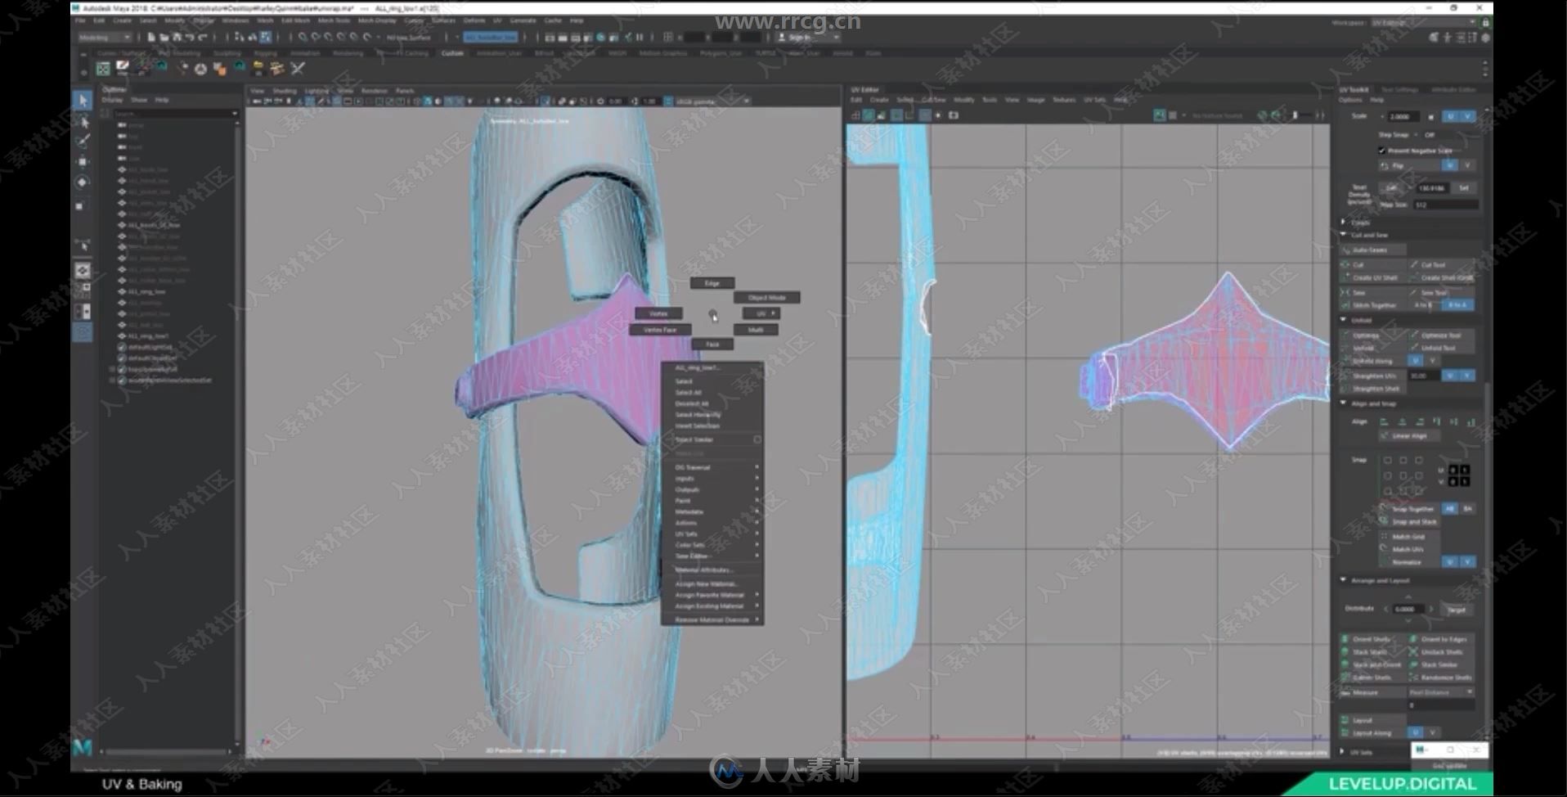1567x797 pixels.
Task: Click Unstack Shells
Action: (1442, 652)
